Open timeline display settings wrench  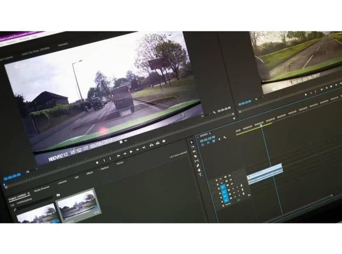[224, 137]
